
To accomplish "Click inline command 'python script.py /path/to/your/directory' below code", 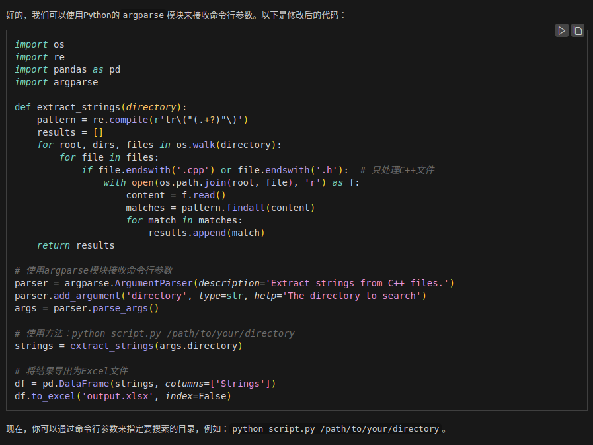I will pos(335,429).
